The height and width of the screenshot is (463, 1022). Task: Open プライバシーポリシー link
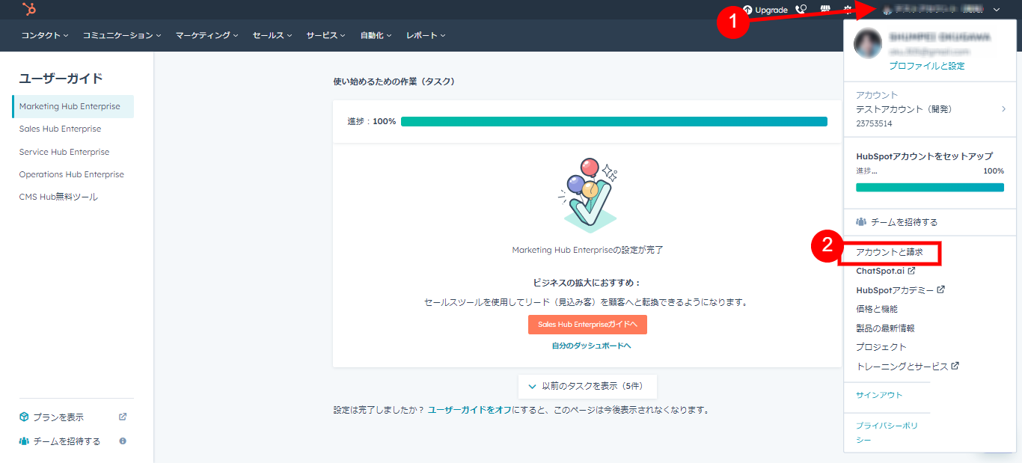(887, 433)
